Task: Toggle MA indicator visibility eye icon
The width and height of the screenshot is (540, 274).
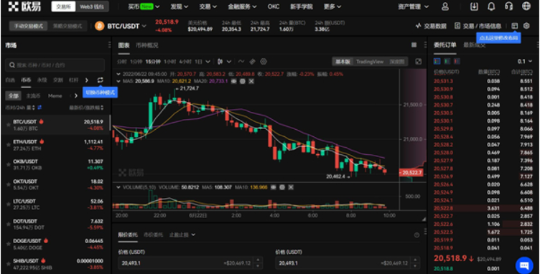Action: coord(234,81)
